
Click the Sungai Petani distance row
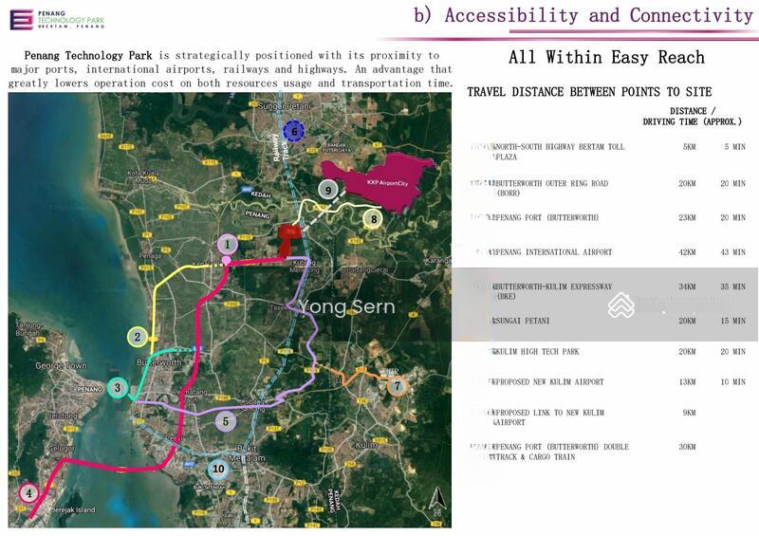click(603, 322)
